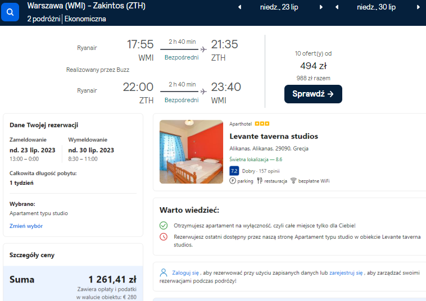426x301 pixels.
Task: Click check-in date nd. 23 lip. 2023
Action: (x=33, y=150)
